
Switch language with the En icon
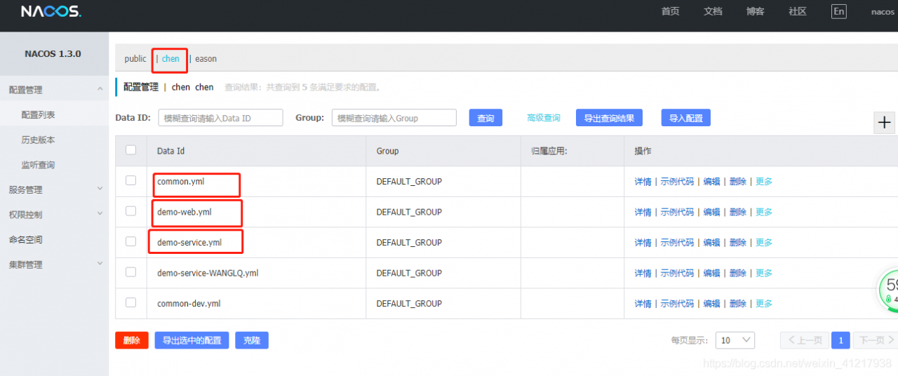(x=838, y=11)
